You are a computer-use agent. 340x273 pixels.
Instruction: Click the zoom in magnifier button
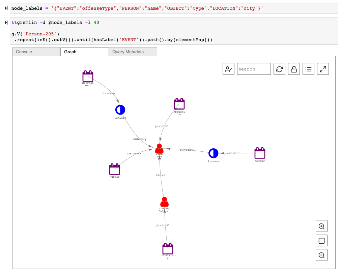coord(321,226)
